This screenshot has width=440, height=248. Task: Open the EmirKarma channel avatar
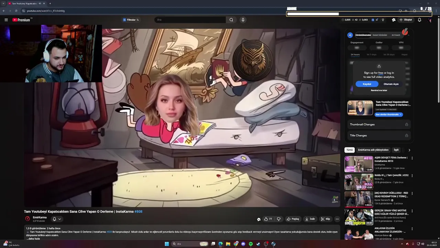pyautogui.click(x=27, y=219)
